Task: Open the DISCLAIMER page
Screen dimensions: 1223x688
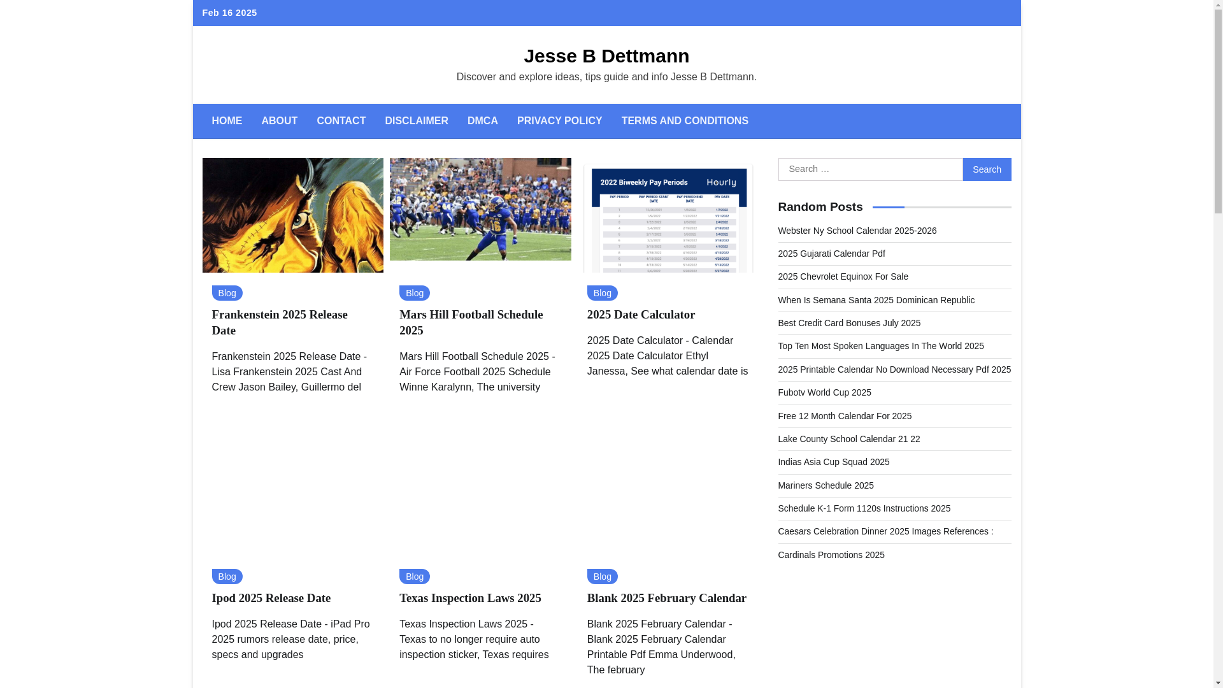Action: click(x=417, y=121)
